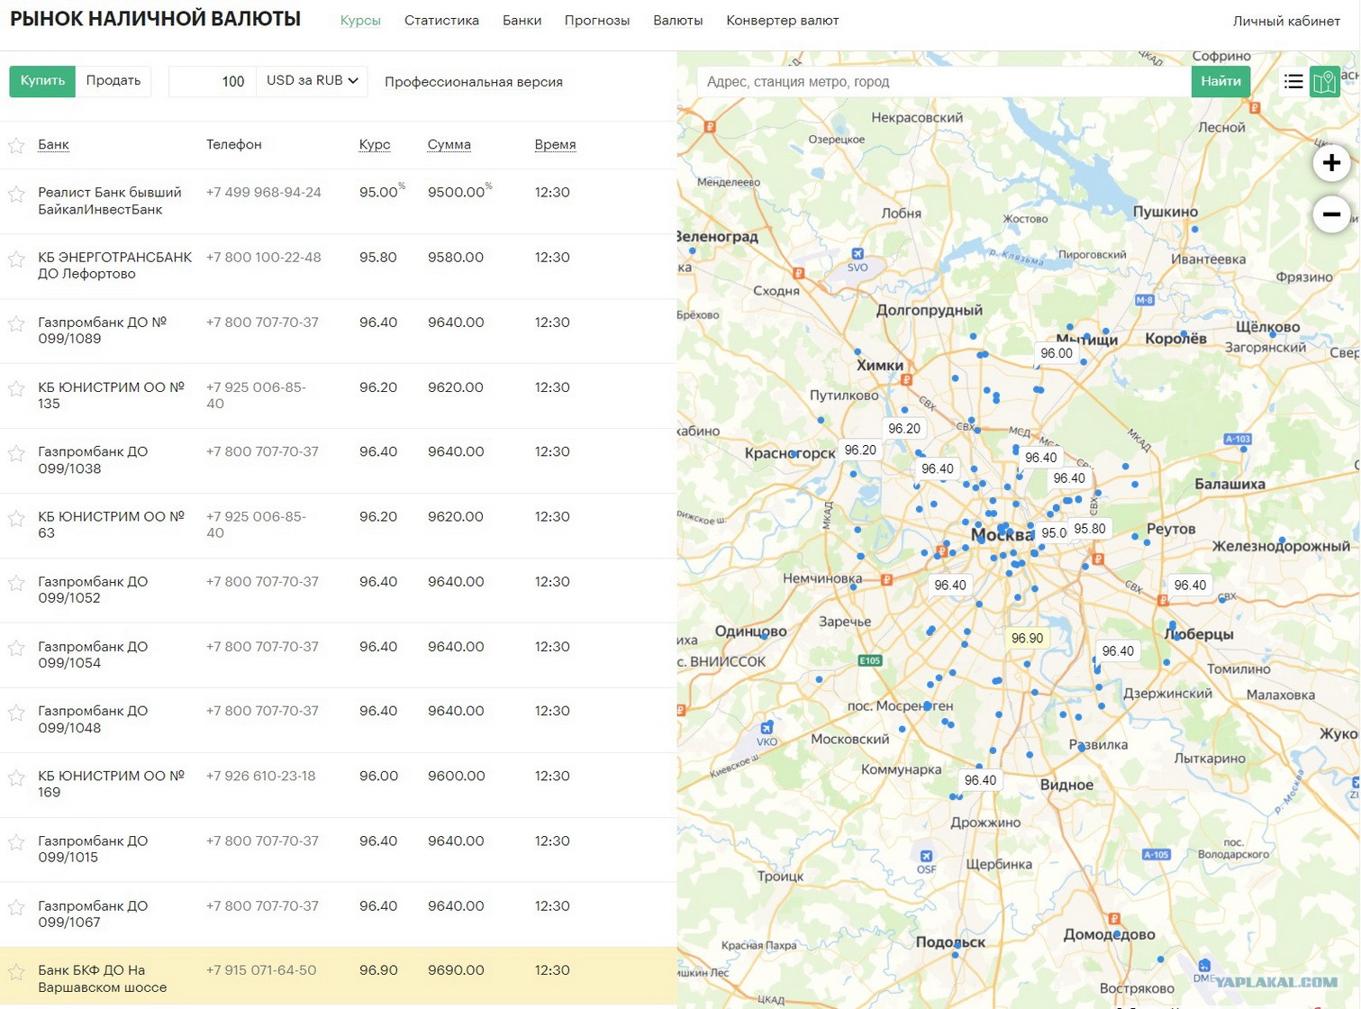Image resolution: width=1361 pixels, height=1009 pixels.
Task: Favorite Реалист Банк with star
Action: click(16, 194)
